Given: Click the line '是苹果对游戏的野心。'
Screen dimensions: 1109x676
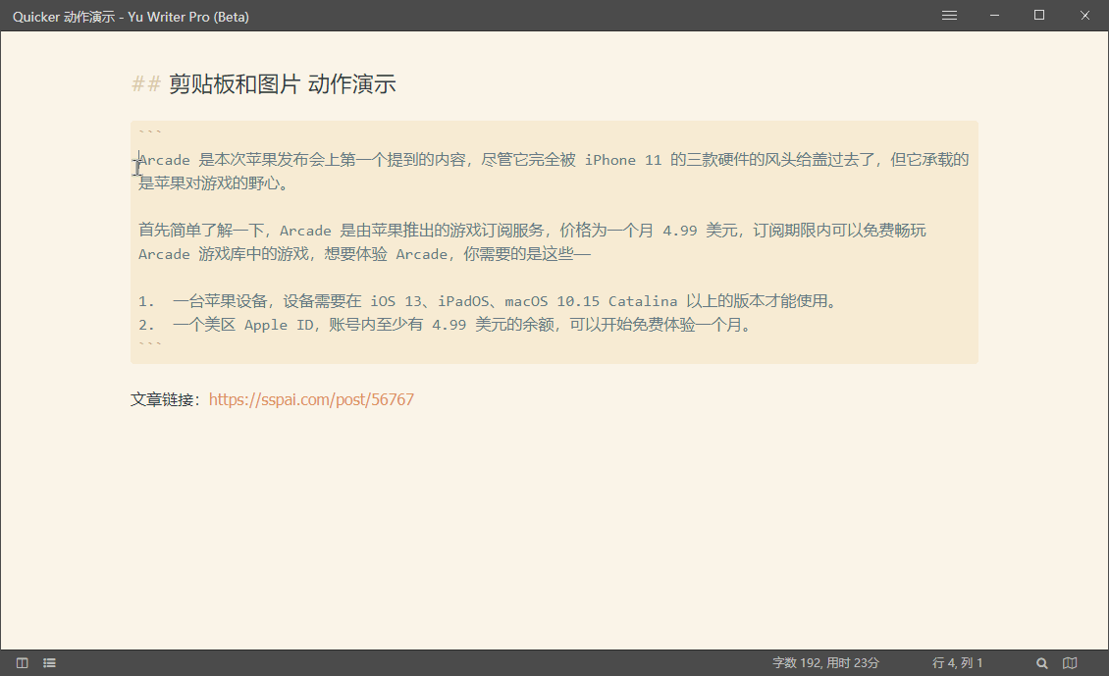Looking at the screenshot, I should 214,183.
